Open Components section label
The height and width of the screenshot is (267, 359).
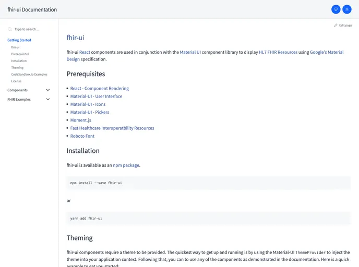(17, 90)
